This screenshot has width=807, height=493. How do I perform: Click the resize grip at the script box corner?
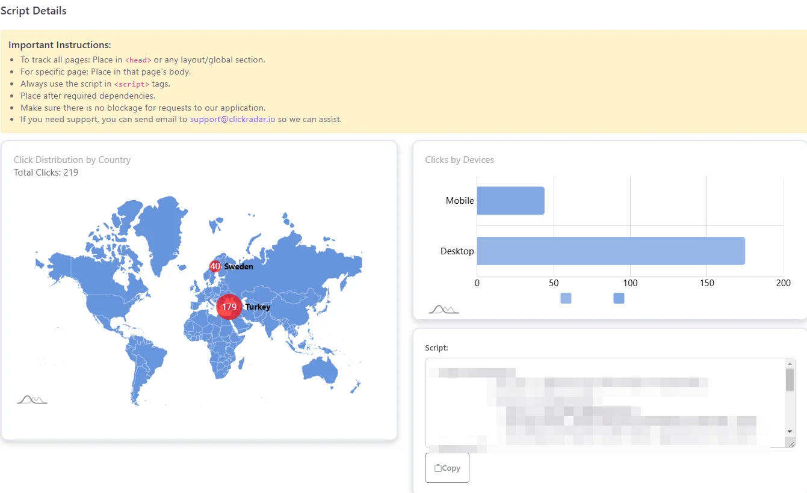(791, 445)
